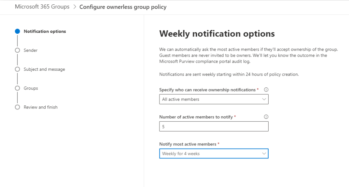Expand the Weekly for 4 weeks dropdown
The image size is (349, 187).
[x=214, y=154]
